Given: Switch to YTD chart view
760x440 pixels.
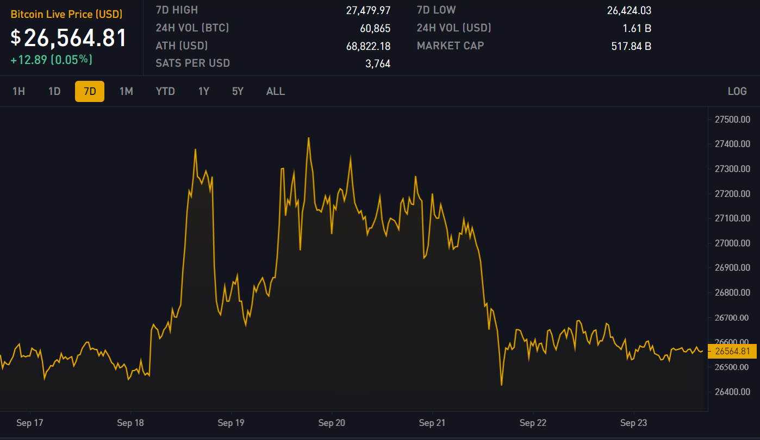Looking at the screenshot, I should coord(165,91).
